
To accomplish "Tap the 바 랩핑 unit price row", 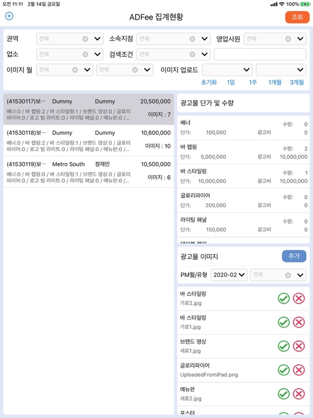I will pyautogui.click(x=244, y=152).
